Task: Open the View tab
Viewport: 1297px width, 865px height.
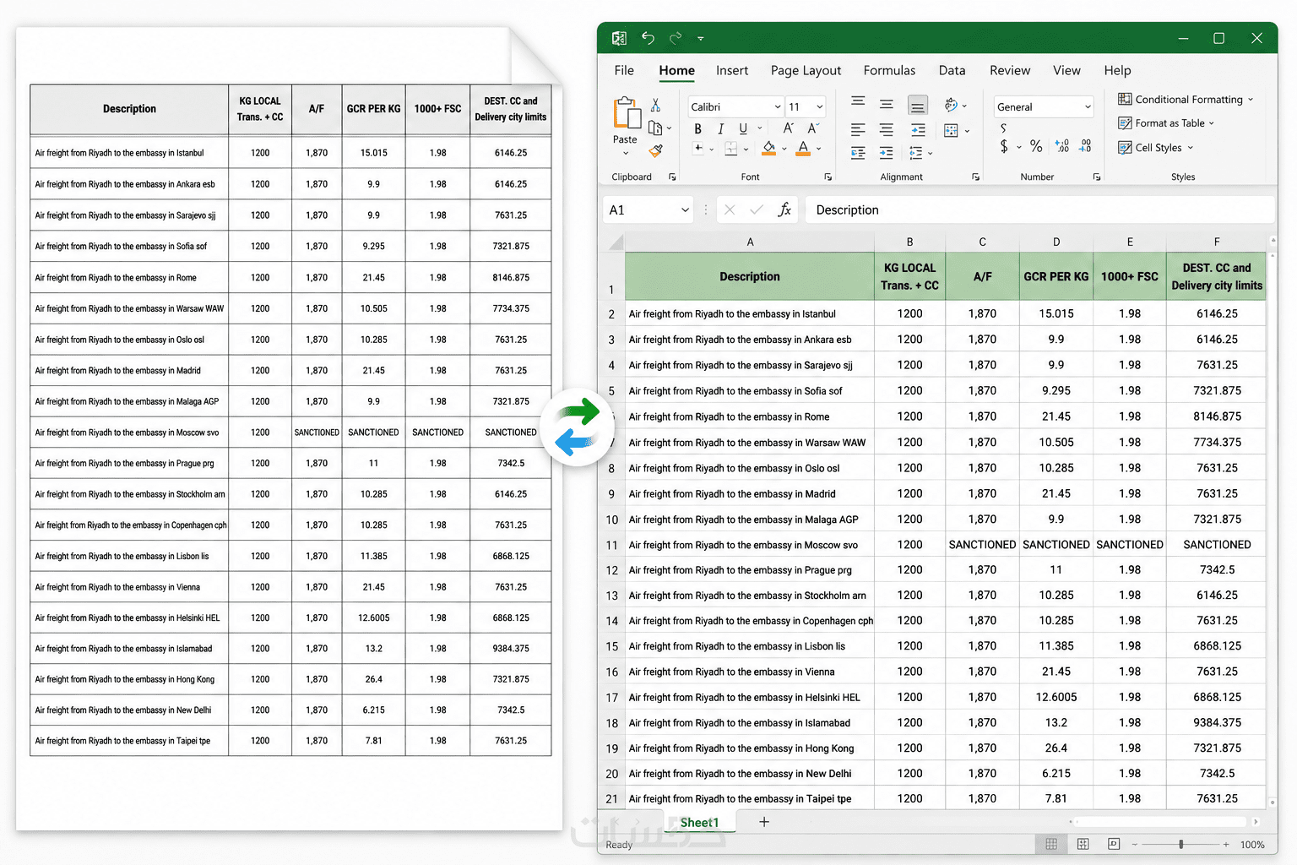Action: pyautogui.click(x=1066, y=71)
